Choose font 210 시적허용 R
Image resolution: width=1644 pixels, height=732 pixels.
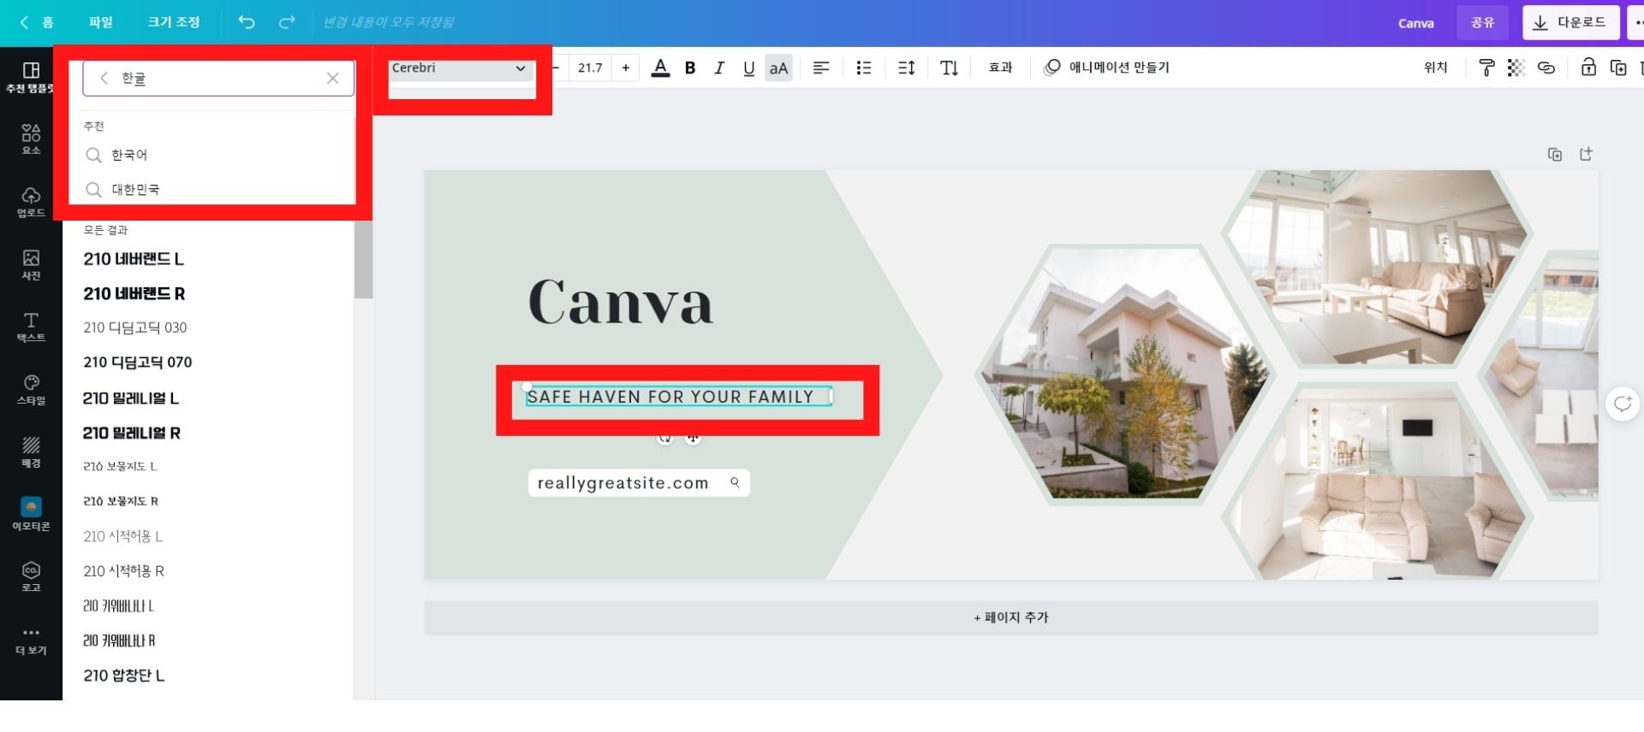point(124,571)
